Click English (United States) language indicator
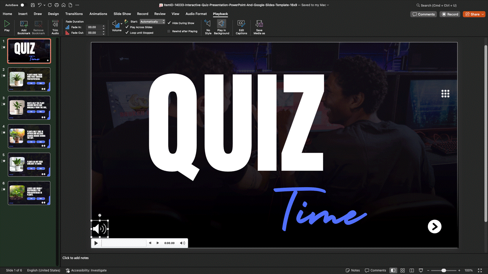Screen dimensions: 488x274 click(43, 271)
